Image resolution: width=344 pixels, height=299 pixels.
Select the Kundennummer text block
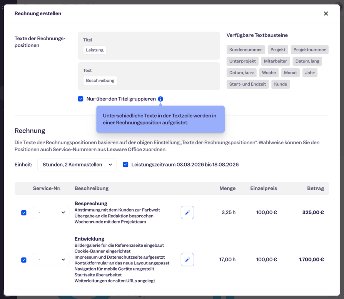tap(246, 50)
